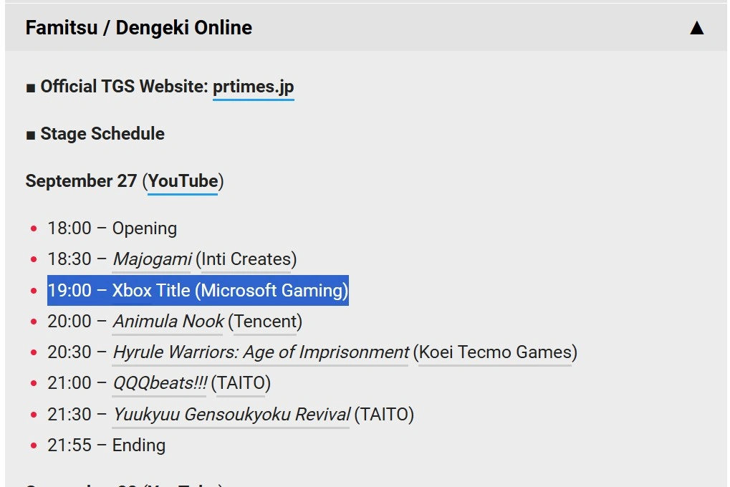
Task: Open the September 27 YouTube link
Action: (183, 181)
